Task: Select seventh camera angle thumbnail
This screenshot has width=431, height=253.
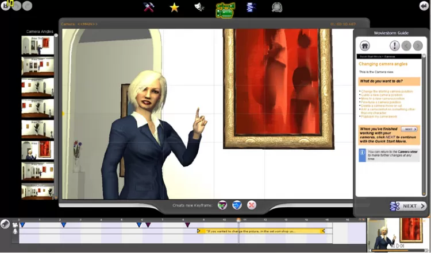Action: 38,172
